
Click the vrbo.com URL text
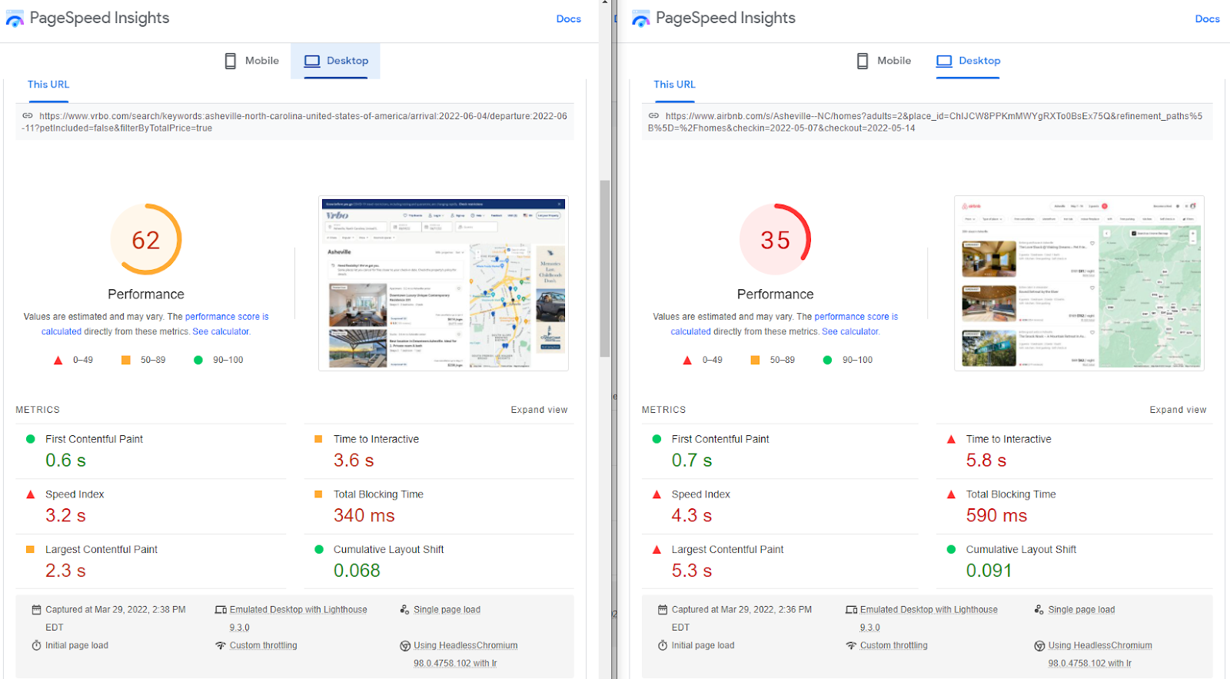295,122
